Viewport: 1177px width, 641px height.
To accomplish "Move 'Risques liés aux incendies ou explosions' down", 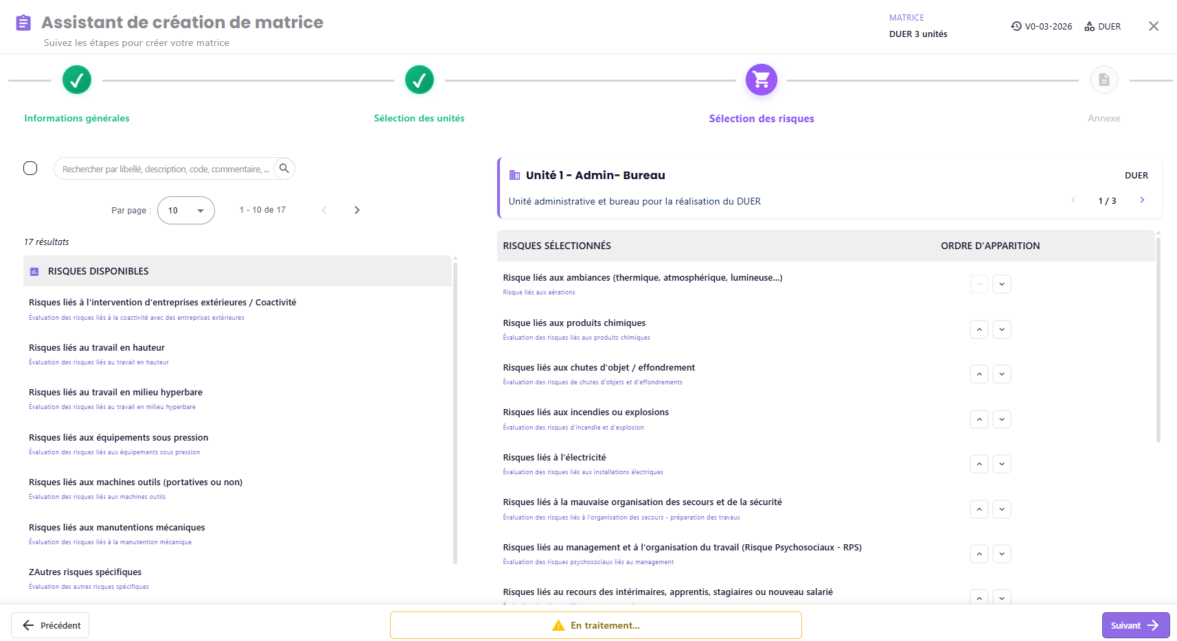I will click(x=1002, y=419).
